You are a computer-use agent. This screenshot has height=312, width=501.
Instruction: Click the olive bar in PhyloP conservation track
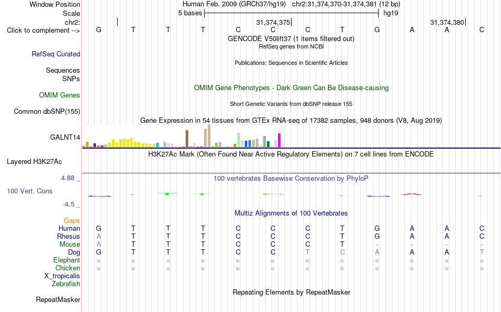click(273, 194)
